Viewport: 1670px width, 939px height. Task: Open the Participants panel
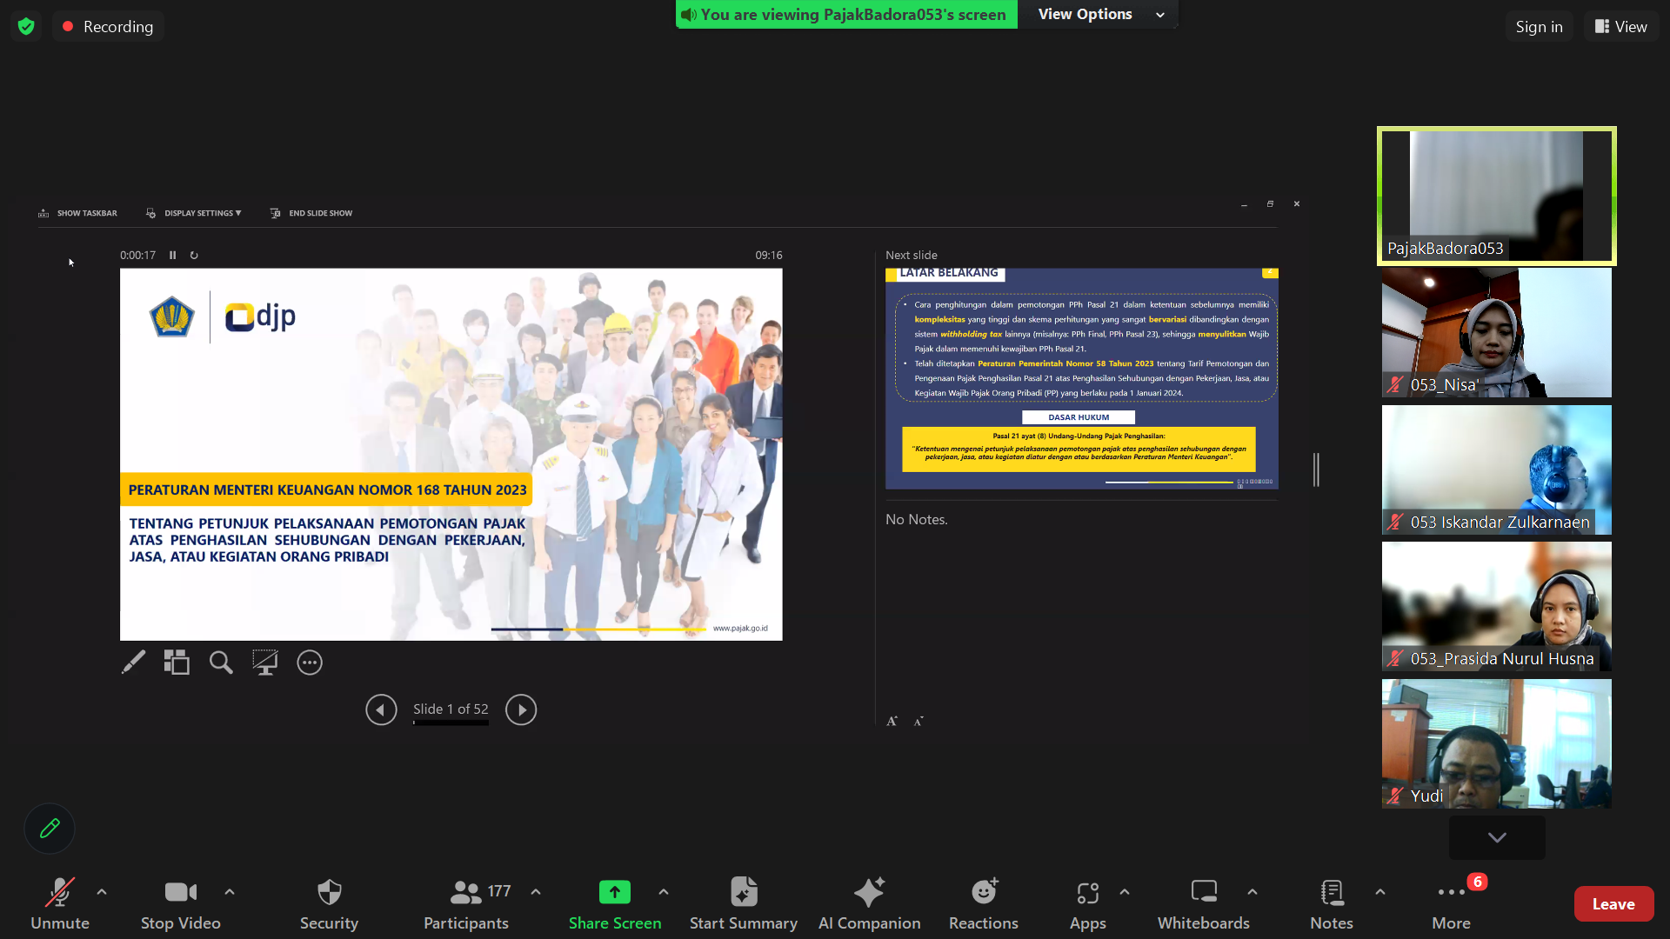click(466, 892)
